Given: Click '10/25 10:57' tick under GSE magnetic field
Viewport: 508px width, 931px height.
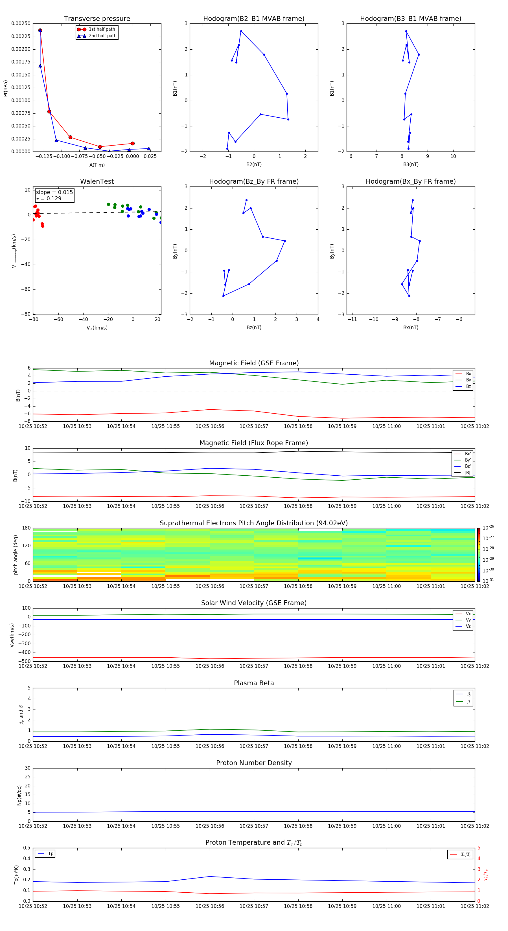Looking at the screenshot, I should [x=254, y=427].
